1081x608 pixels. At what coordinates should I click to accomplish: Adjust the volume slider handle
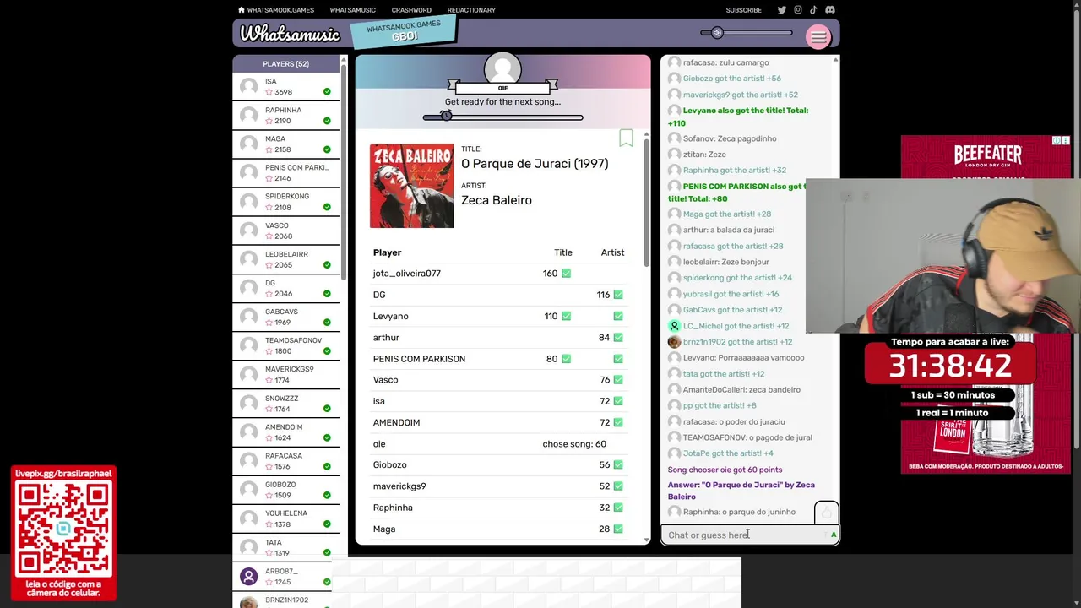[717, 33]
